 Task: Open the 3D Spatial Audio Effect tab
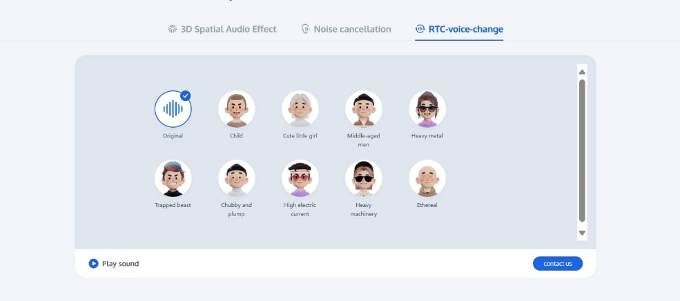tap(222, 29)
